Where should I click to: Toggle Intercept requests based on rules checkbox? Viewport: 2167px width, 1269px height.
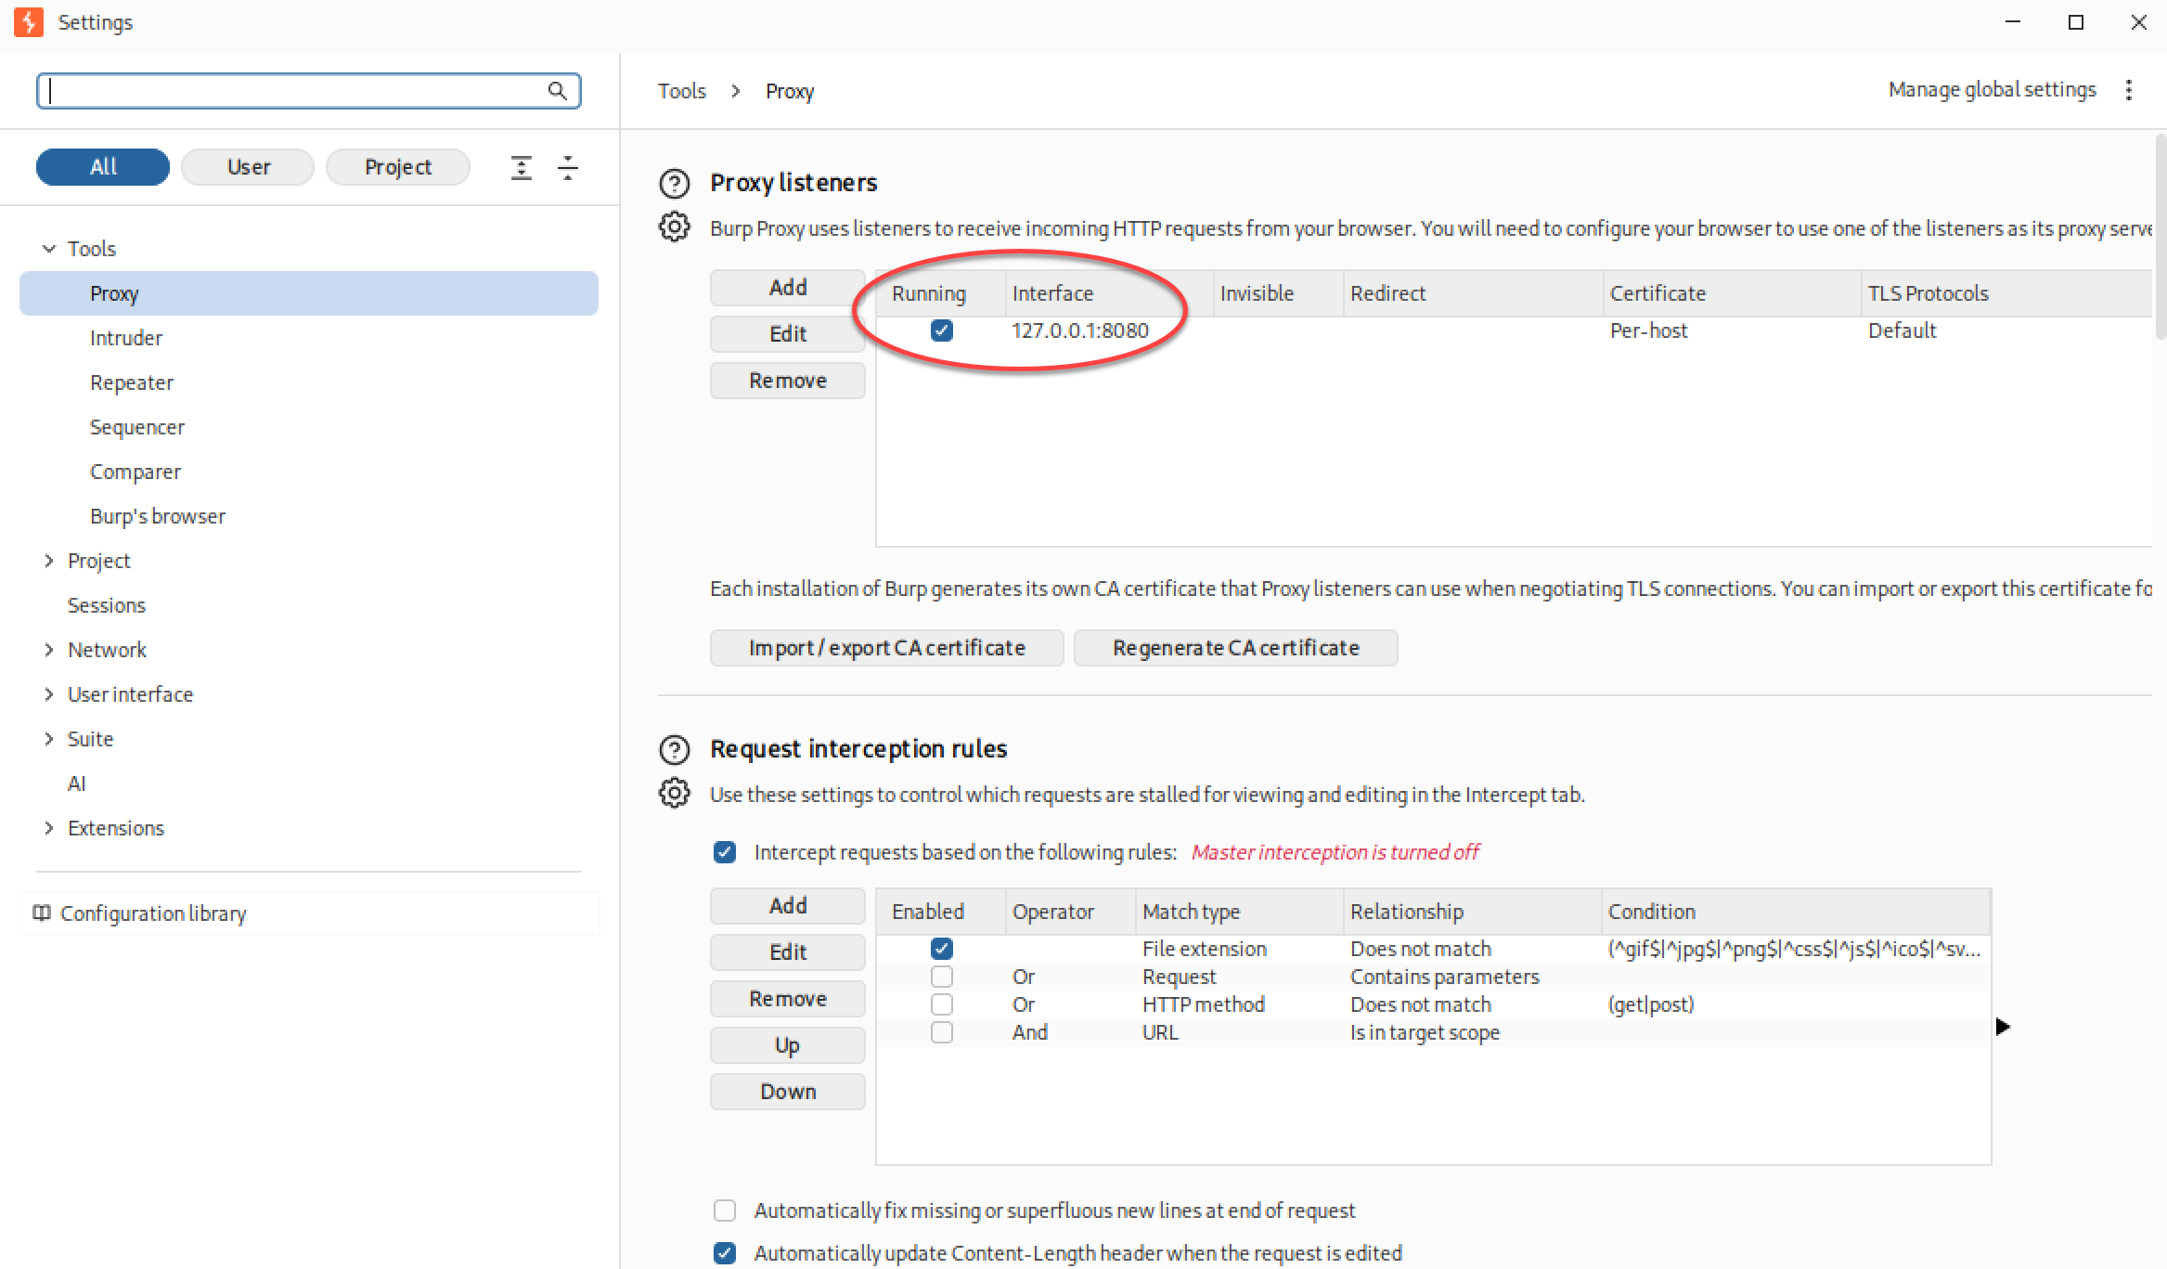725,852
